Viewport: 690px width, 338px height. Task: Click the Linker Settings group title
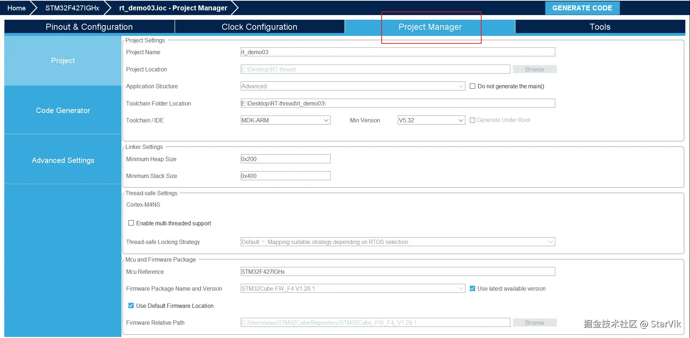[144, 147]
